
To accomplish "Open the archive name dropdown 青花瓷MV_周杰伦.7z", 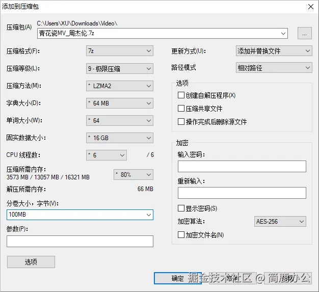I will [163, 33].
